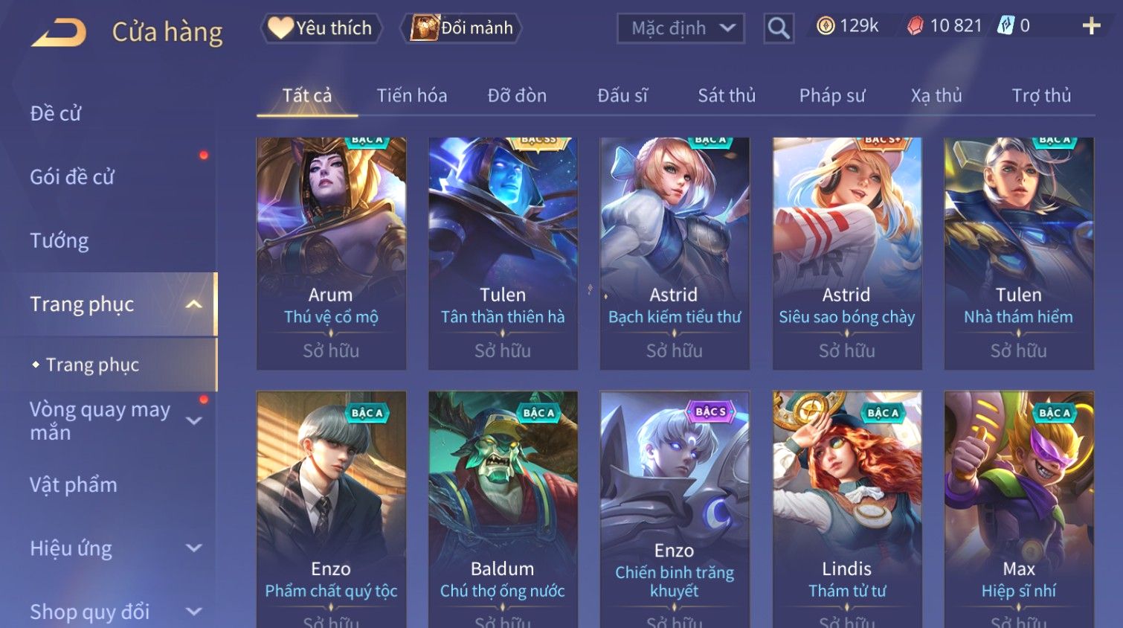Click the golden back arrow icon
This screenshot has height=628, width=1123.
tap(58, 33)
